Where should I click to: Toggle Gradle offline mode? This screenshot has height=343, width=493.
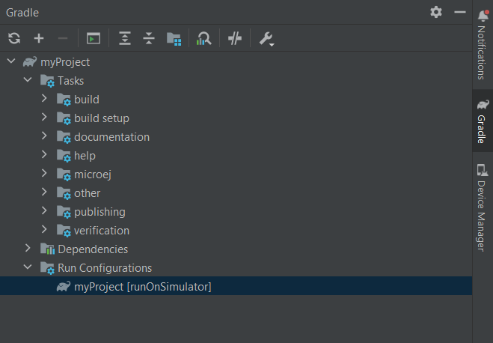(235, 39)
